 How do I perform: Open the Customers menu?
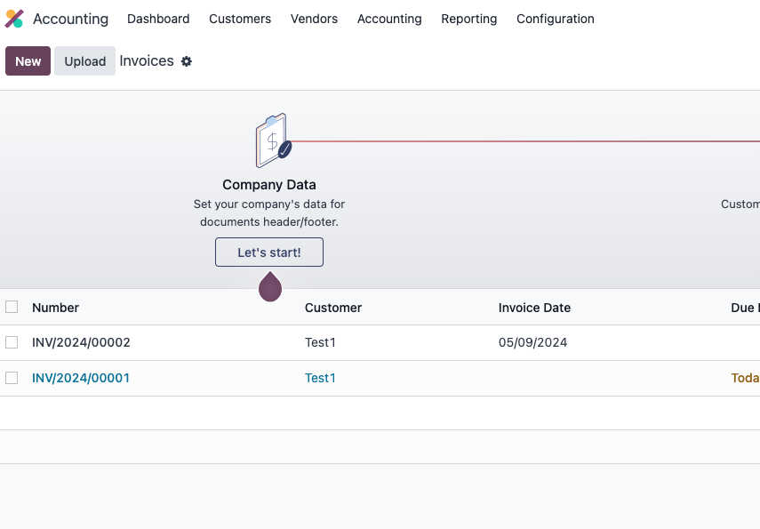(240, 19)
